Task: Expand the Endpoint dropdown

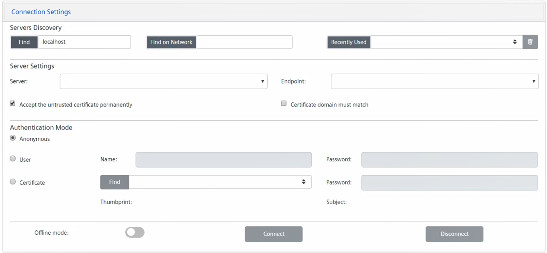Action: pyautogui.click(x=434, y=81)
